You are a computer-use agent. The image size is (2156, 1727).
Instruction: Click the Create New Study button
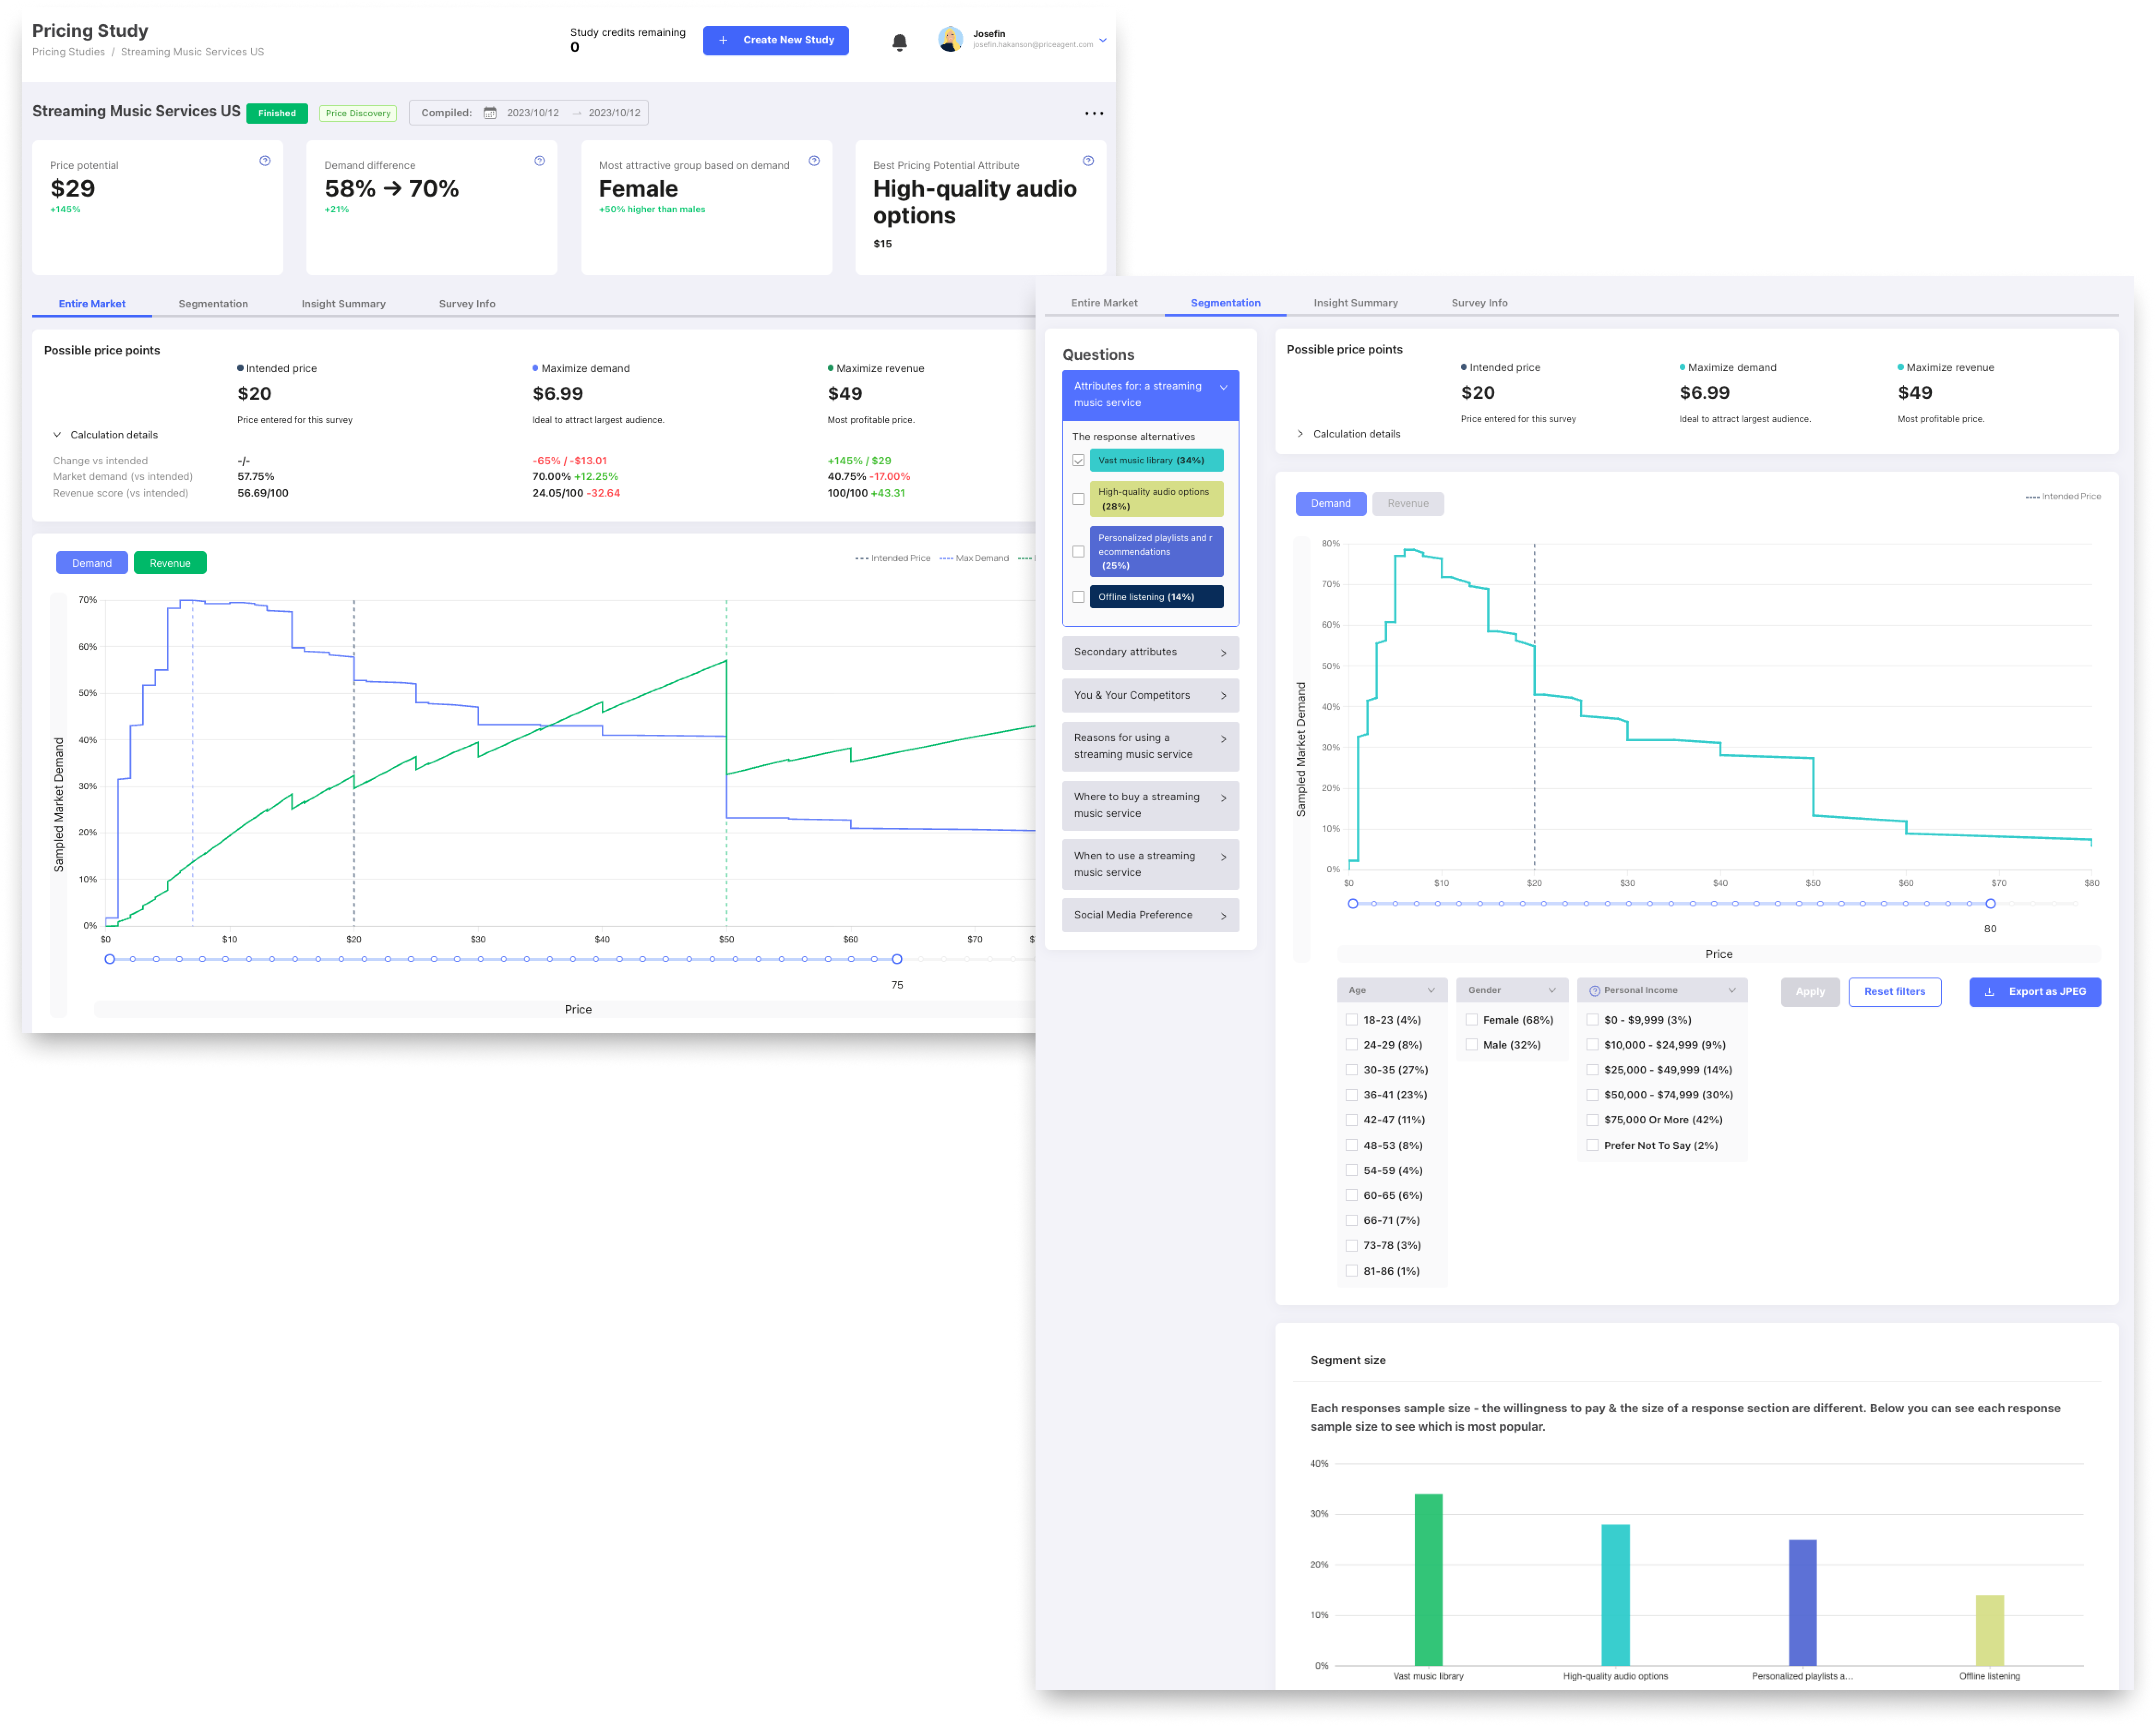(776, 40)
